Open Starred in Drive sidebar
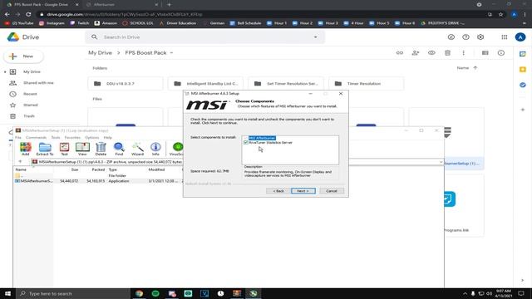The width and height of the screenshot is (532, 299). [x=30, y=105]
